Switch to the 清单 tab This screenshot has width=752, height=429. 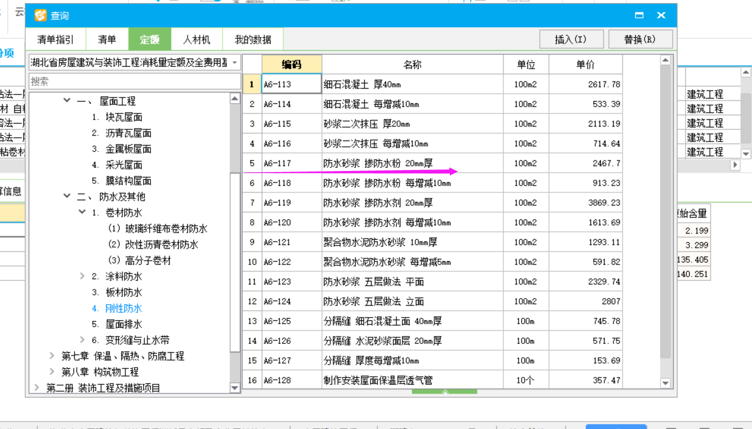(107, 39)
